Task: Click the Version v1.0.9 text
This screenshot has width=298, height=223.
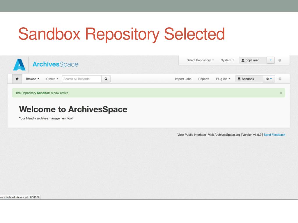Action: click(252, 135)
